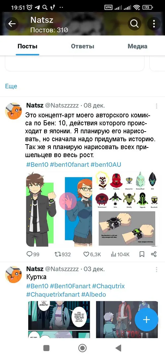The height and width of the screenshot is (358, 165).
Task: View analytics showing 104K views
Action: [120, 254]
